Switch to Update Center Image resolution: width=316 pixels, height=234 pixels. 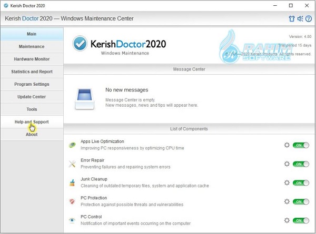[x=32, y=97]
